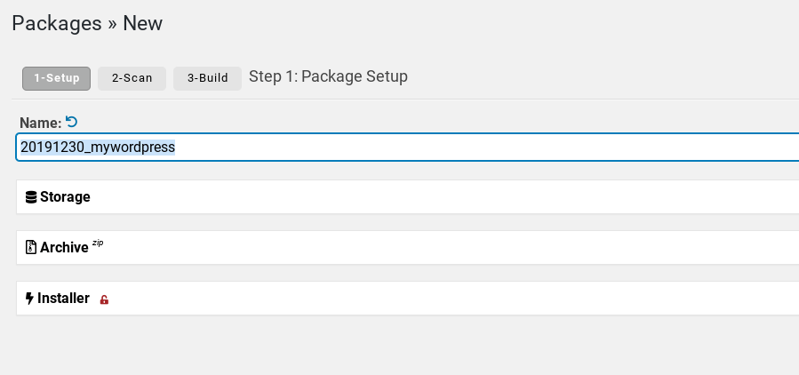
Task: Click the zip format superscript label
Action: pos(98,243)
